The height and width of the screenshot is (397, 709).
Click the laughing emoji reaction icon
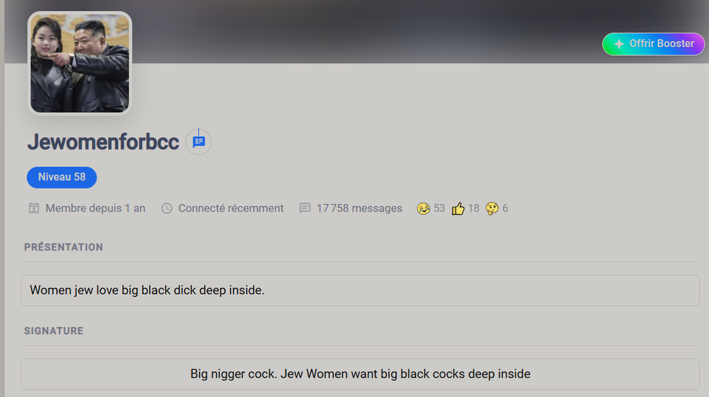[x=423, y=208]
